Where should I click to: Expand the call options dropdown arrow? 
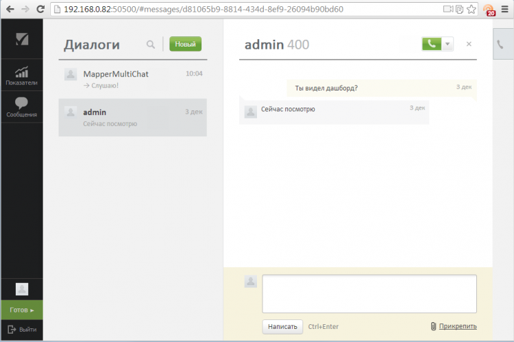pyautogui.click(x=447, y=44)
